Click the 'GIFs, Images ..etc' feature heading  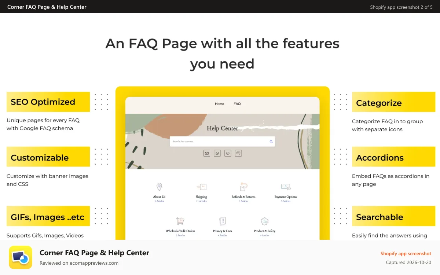(48, 217)
